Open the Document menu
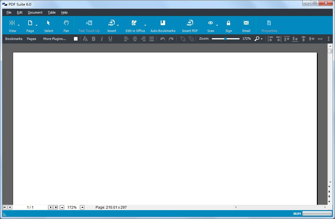The height and width of the screenshot is (219, 335). (x=35, y=12)
